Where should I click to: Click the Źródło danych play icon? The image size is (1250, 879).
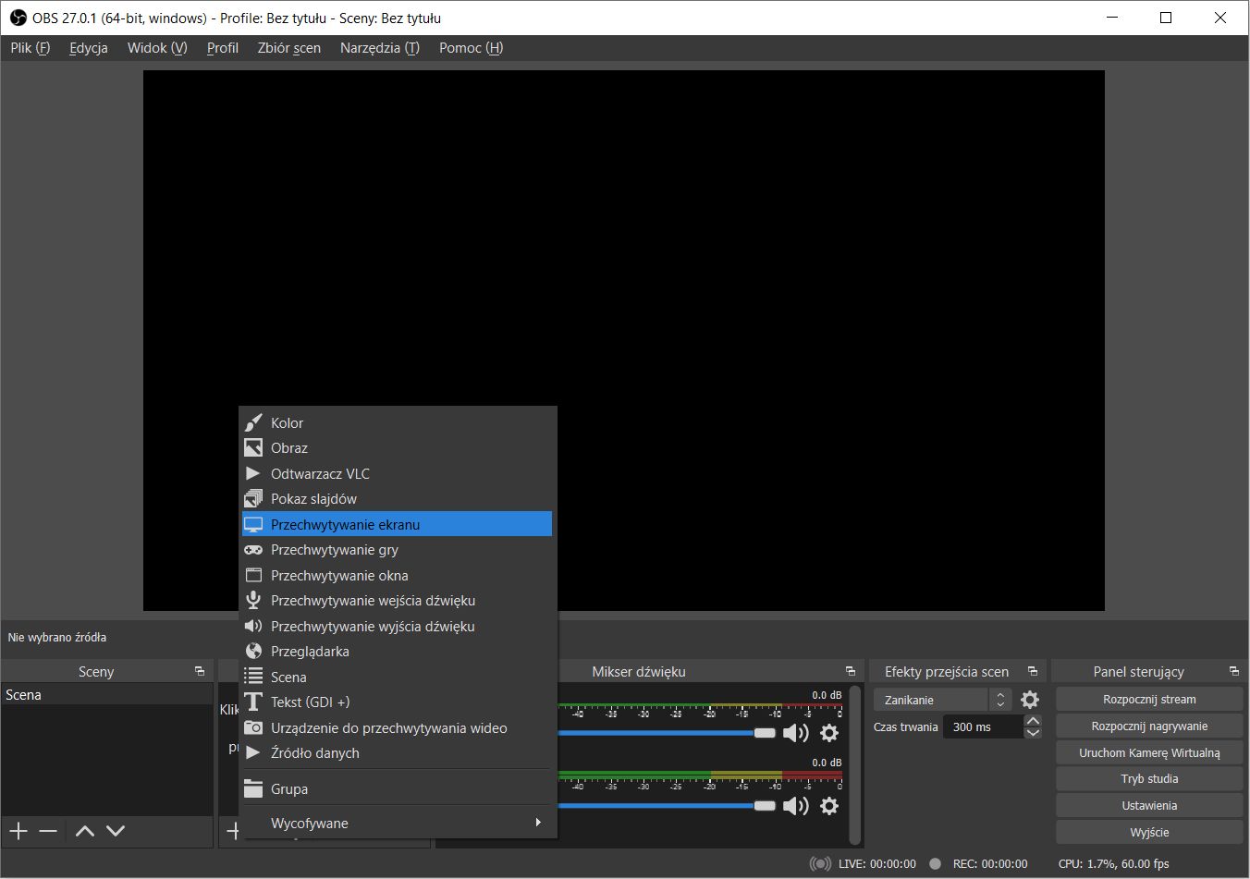pyautogui.click(x=252, y=752)
